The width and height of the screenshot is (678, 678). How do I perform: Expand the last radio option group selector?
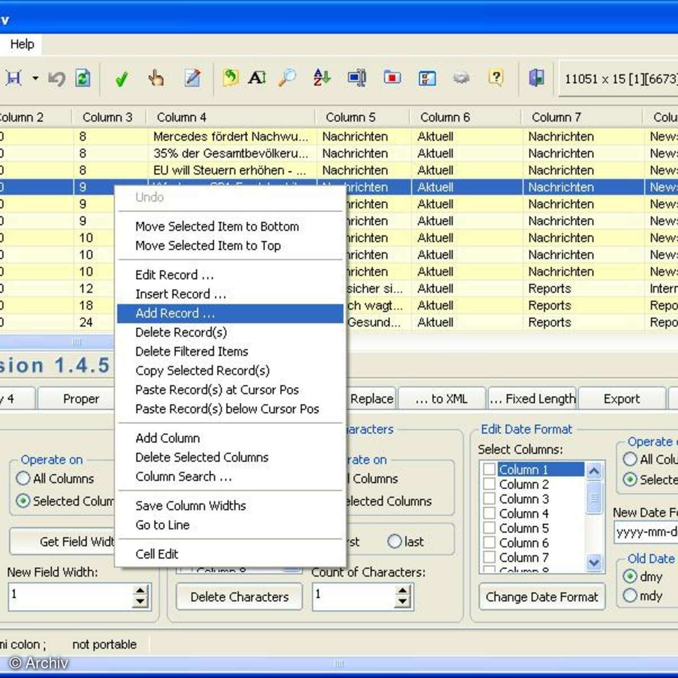pos(394,541)
